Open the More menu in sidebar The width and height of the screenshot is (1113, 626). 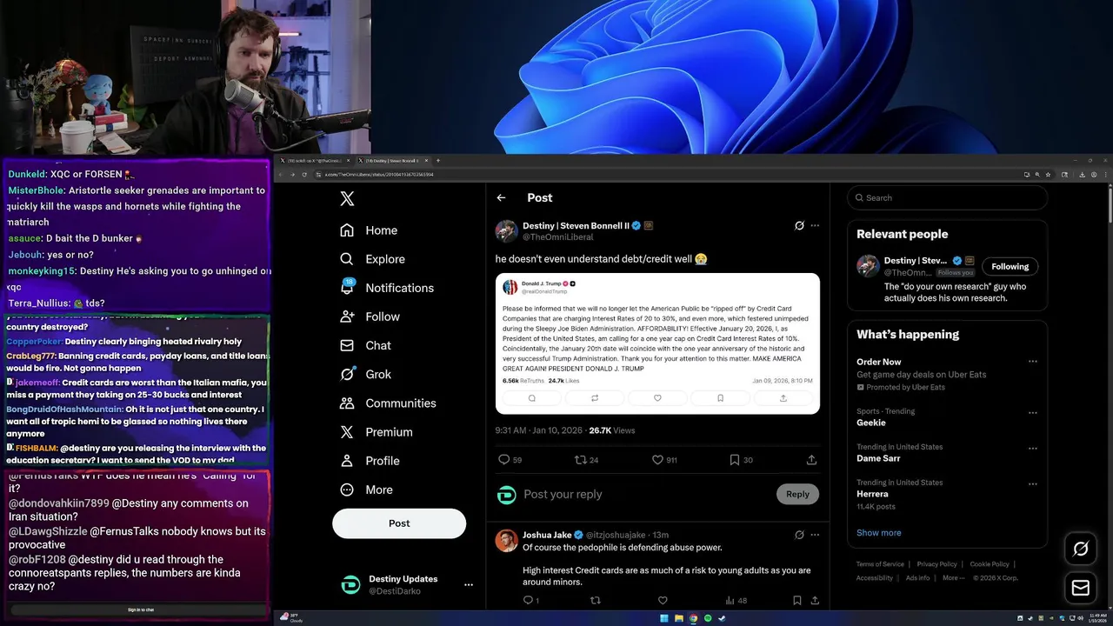tap(367, 489)
